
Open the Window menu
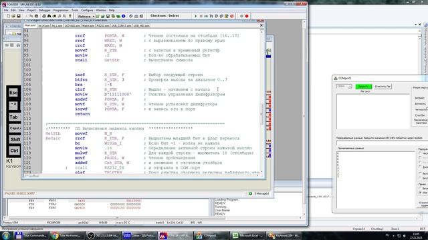pos(101,10)
